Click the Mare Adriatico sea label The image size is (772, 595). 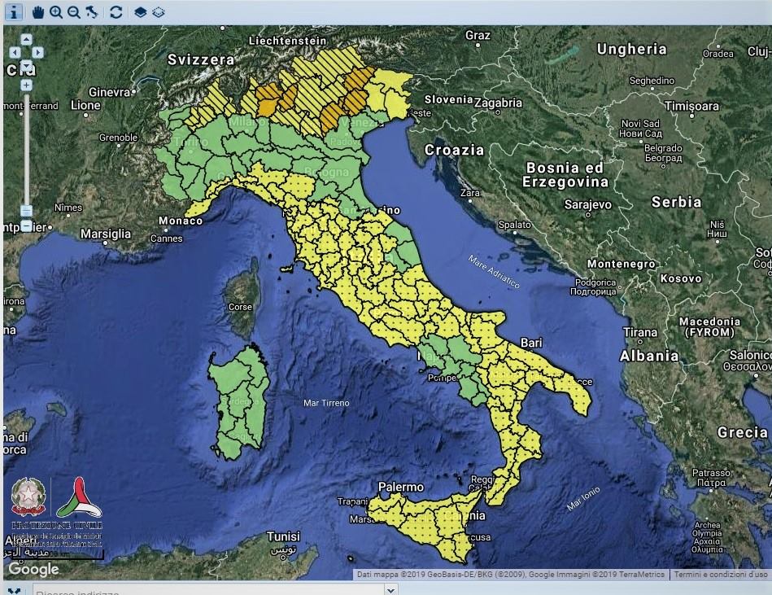494,271
